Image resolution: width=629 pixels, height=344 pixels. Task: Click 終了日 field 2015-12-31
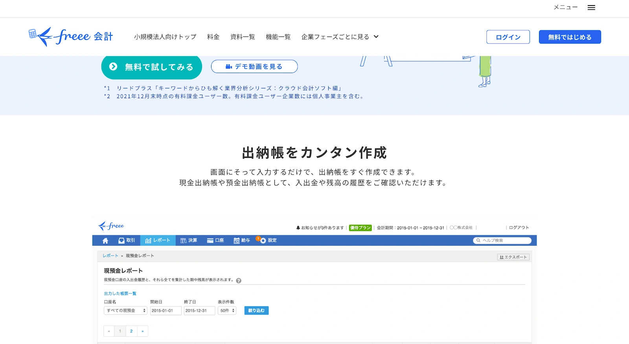click(x=199, y=311)
